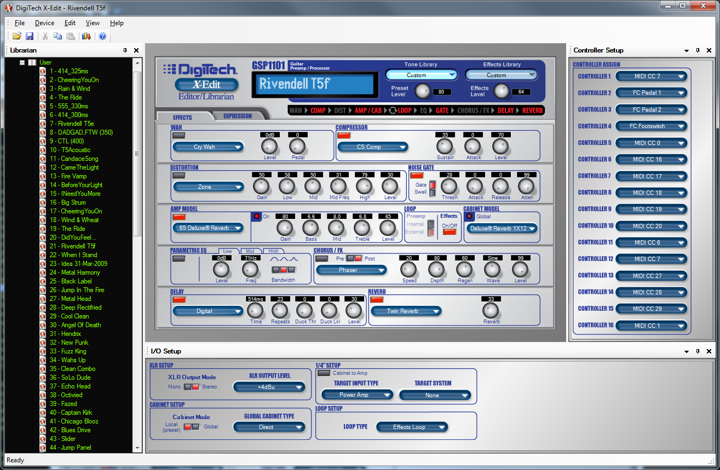720x470 pixels.
Task: Toggle Cabinet to Amp switch
Action: pos(324,373)
